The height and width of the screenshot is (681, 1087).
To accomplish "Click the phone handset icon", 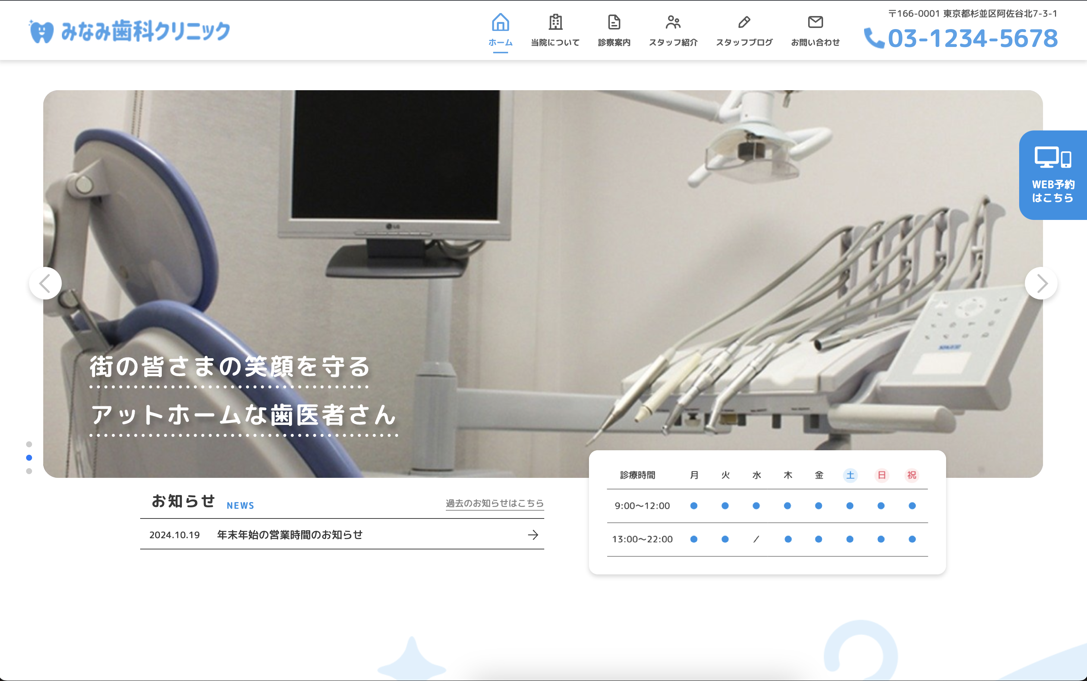I will pyautogui.click(x=874, y=38).
